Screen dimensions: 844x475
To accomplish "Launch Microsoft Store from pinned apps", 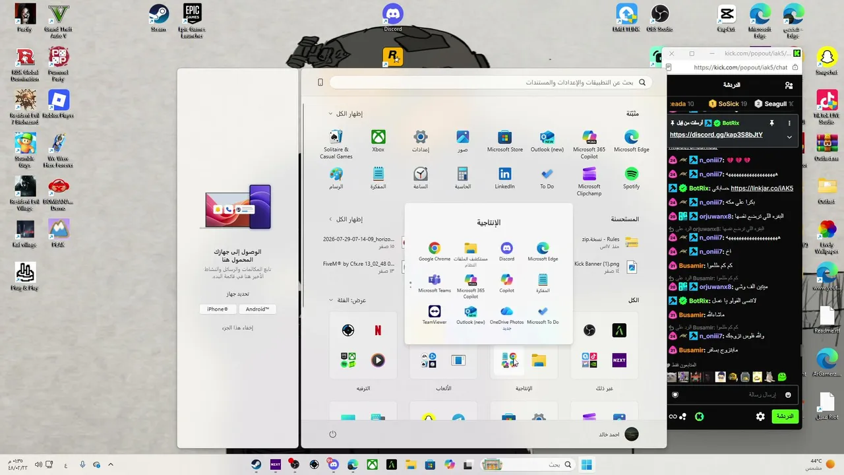I will tap(505, 141).
